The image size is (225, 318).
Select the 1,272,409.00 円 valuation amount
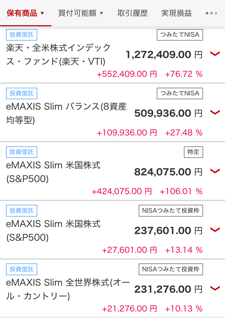click(x=164, y=55)
